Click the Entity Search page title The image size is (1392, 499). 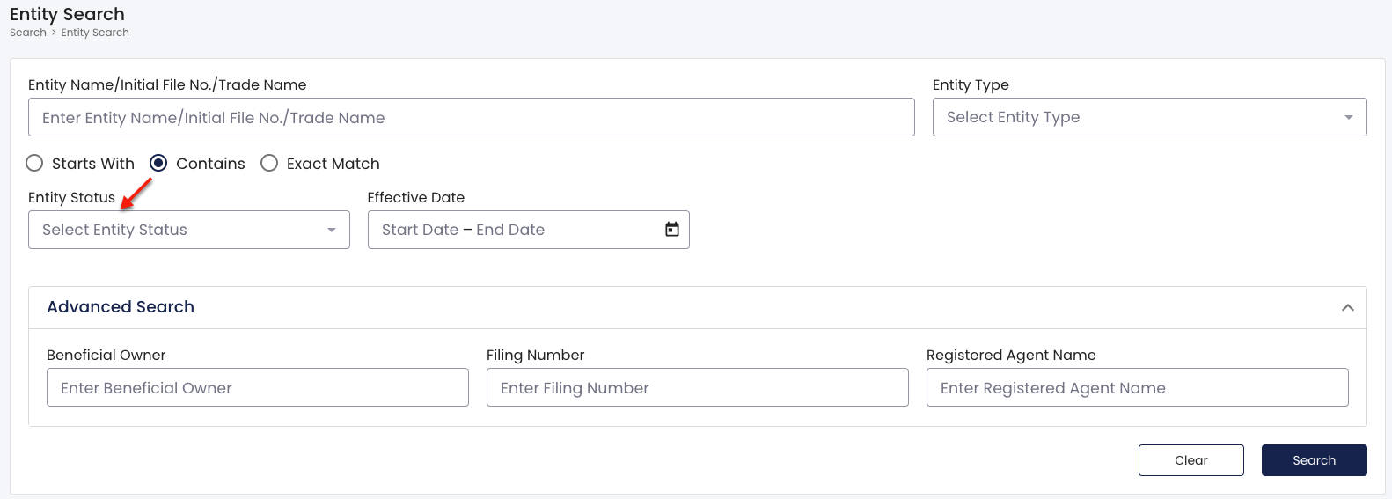(x=67, y=14)
